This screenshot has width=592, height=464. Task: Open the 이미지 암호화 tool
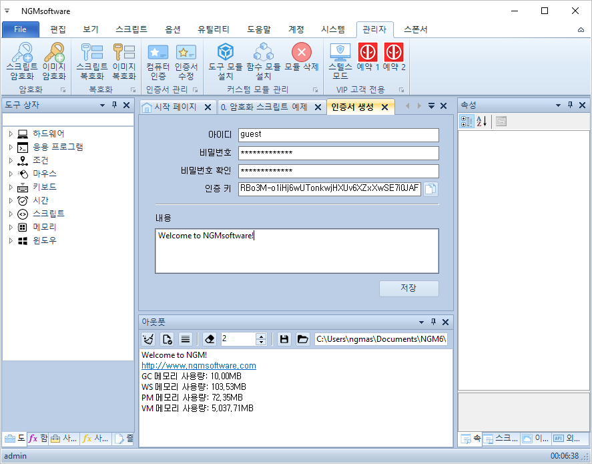tap(54, 61)
